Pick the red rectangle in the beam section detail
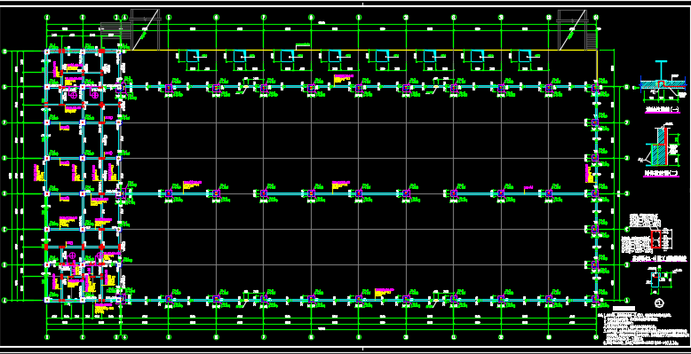The height and width of the screenshot is (354, 691). click(656, 239)
